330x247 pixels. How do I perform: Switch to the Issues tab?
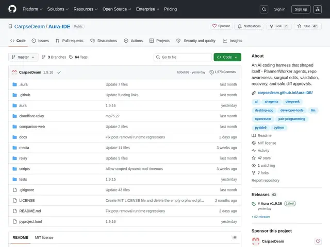pos(40,41)
